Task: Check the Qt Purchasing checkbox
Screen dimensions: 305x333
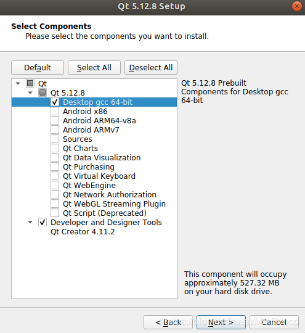Action: click(55, 166)
